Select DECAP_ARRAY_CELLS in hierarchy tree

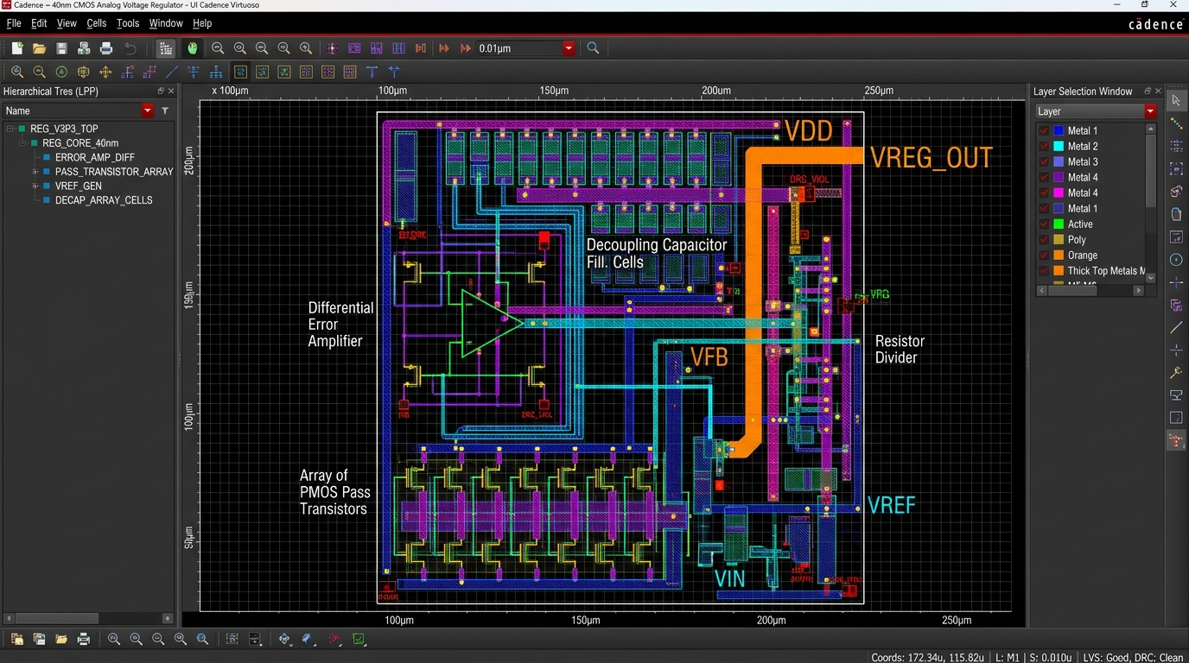(104, 200)
